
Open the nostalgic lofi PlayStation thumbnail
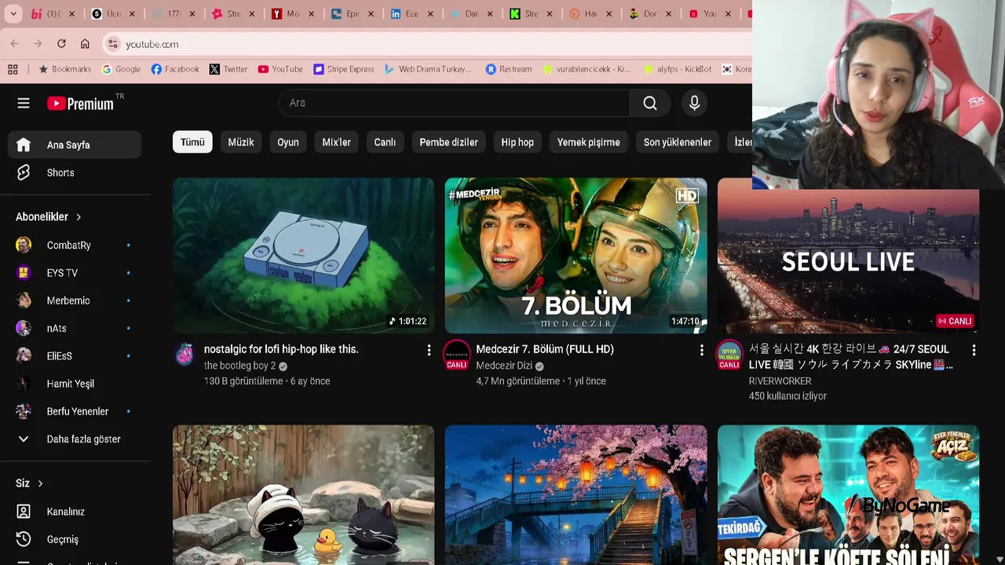[303, 255]
